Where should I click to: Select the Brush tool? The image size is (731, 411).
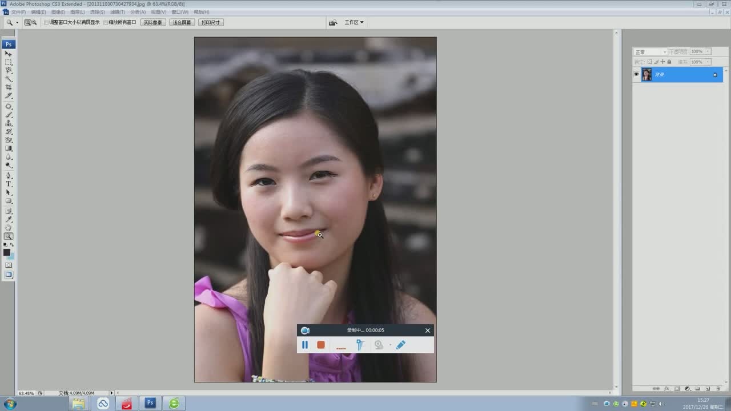tap(9, 115)
